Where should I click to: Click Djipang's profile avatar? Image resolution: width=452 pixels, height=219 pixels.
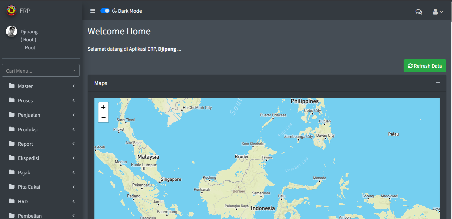(11, 32)
